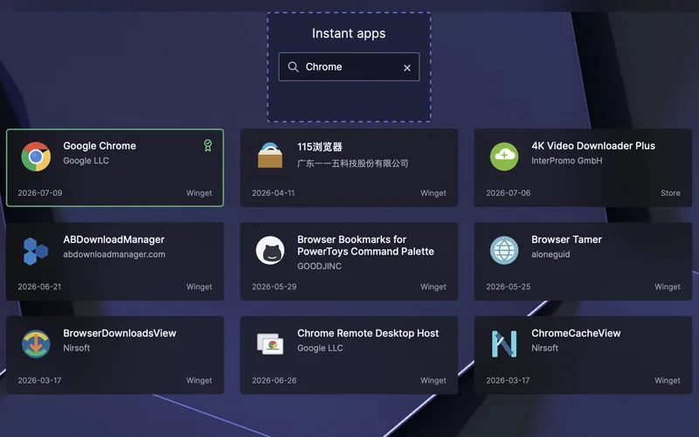Screen dimensions: 699x437
Task: Click "Nirsoft" under ChromeCacheView
Action: (x=544, y=348)
